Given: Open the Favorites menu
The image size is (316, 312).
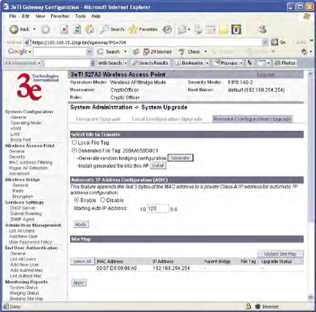Looking at the screenshot, I should tap(60, 16).
